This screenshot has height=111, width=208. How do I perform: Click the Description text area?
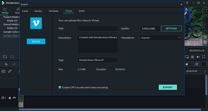tap(98, 44)
